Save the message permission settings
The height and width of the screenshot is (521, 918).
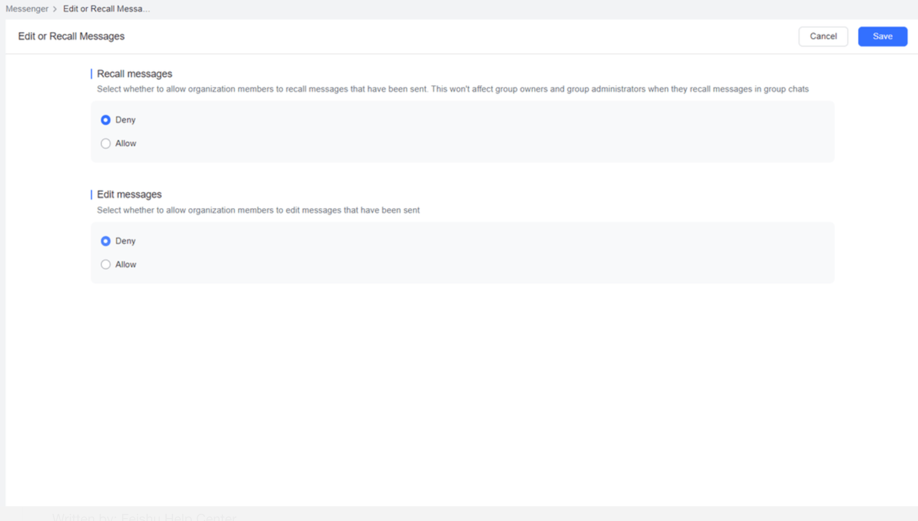click(x=882, y=36)
